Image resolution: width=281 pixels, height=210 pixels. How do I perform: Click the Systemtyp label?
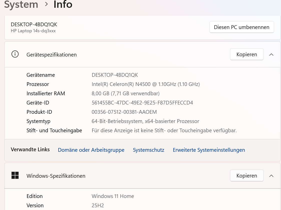[38, 121]
